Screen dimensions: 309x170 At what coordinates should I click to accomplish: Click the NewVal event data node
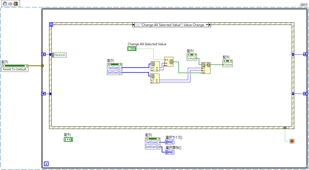point(59,55)
